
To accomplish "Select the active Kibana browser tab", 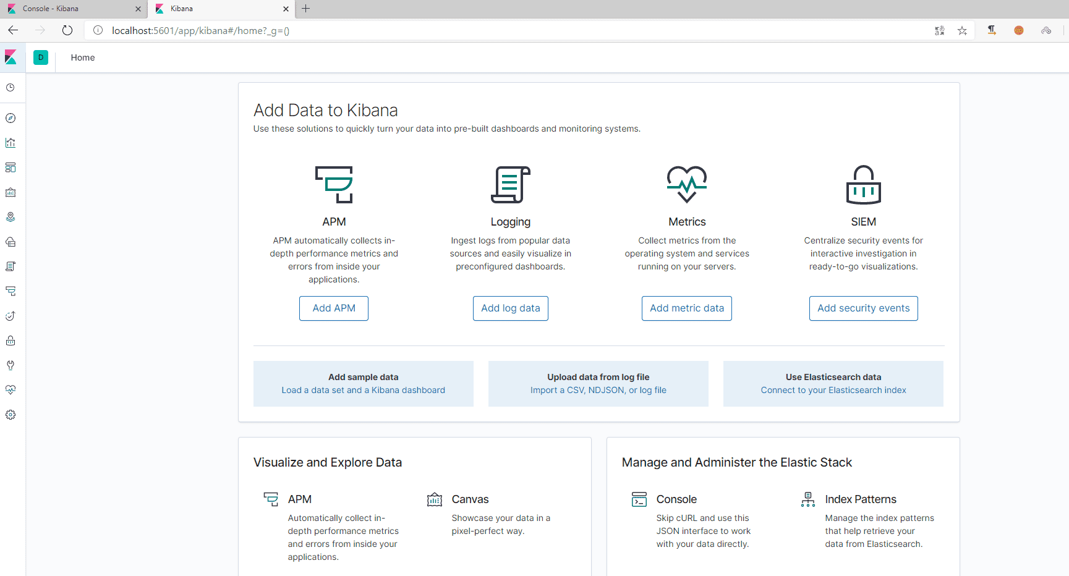I will [x=221, y=9].
